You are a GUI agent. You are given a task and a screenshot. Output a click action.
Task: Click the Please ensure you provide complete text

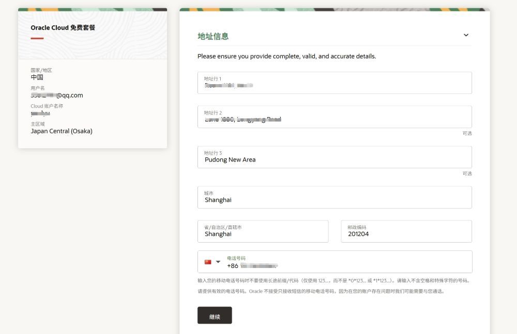286,56
